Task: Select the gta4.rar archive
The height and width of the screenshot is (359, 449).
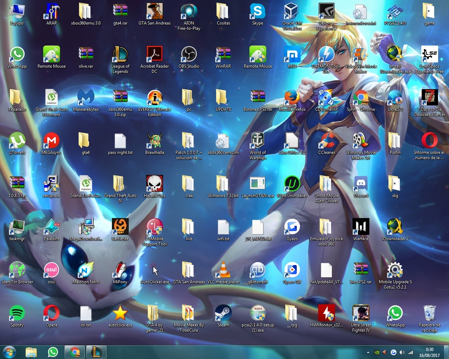Action: tap(120, 11)
